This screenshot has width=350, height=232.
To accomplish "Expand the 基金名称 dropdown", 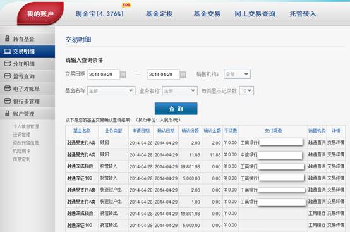I will (x=111, y=90).
